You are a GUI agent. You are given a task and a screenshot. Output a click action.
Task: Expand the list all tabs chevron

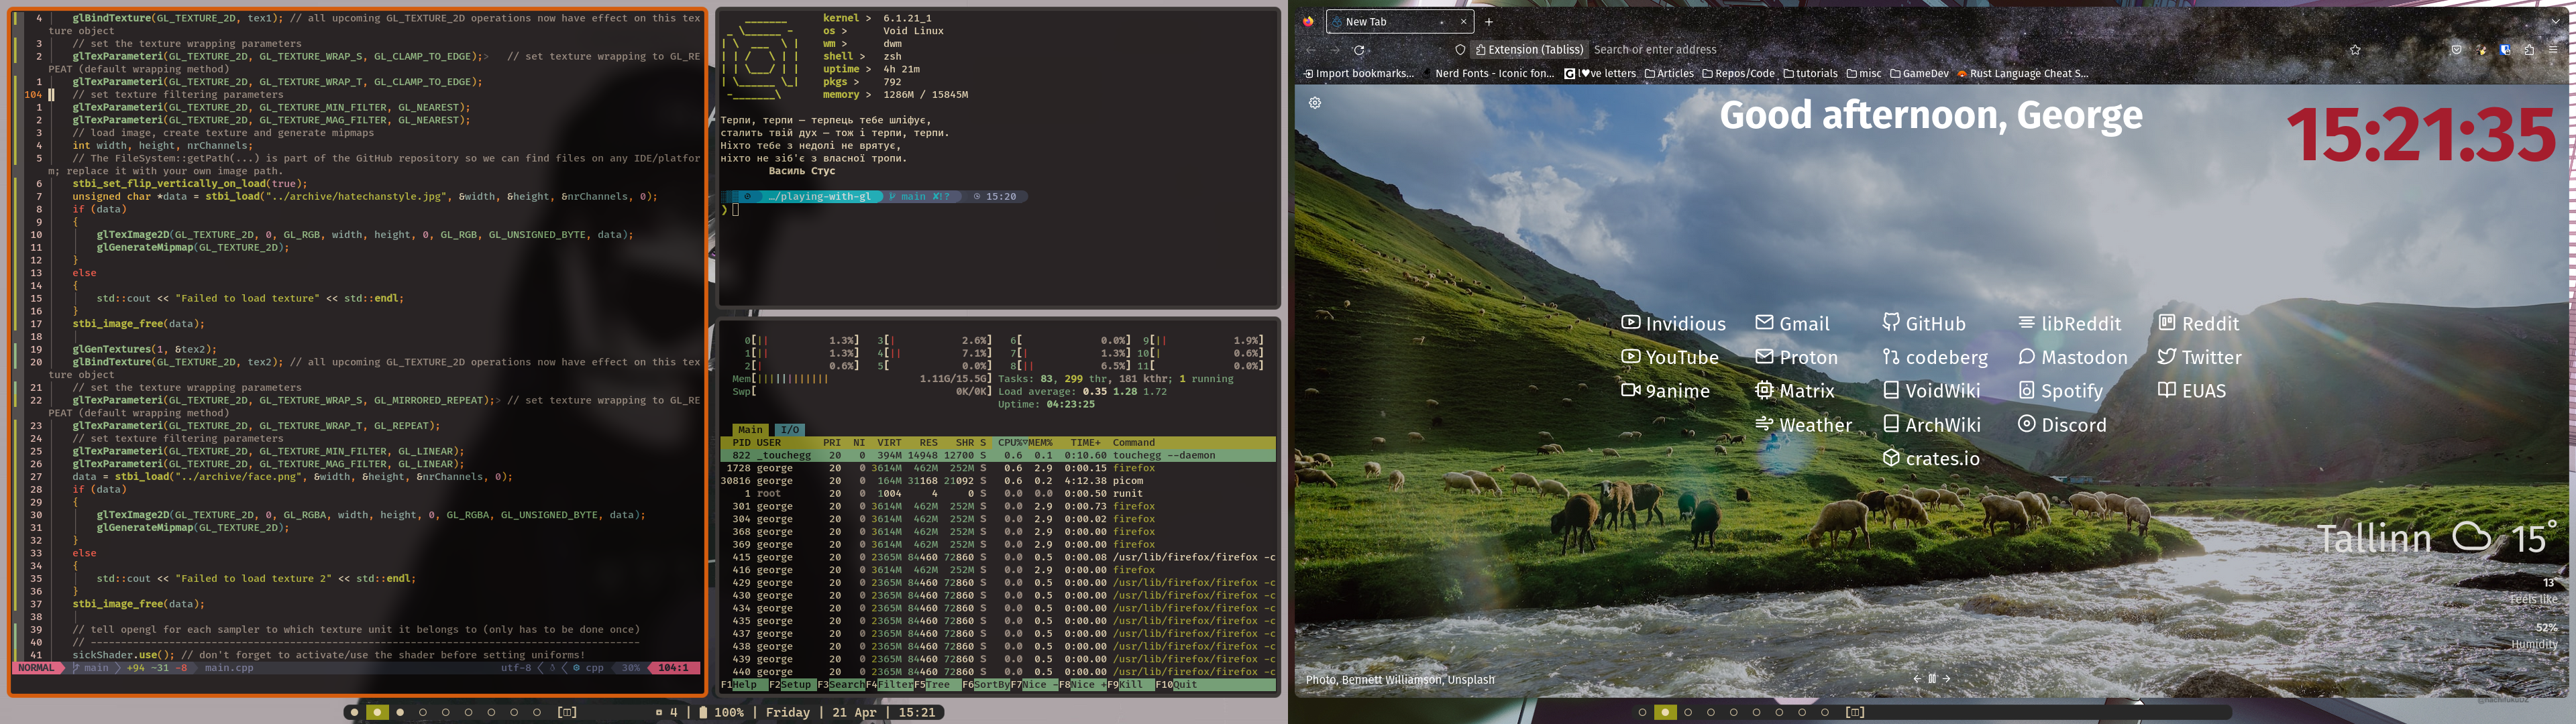[2555, 21]
